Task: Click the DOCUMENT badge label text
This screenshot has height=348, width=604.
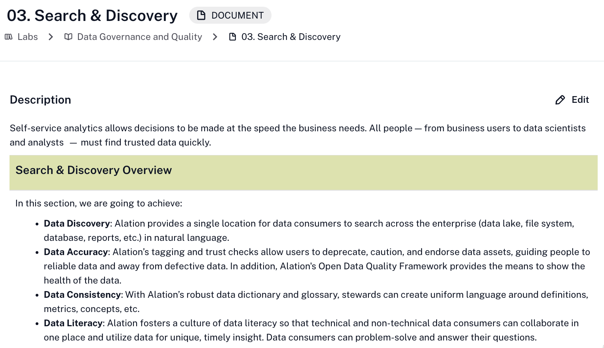Action: (237, 15)
